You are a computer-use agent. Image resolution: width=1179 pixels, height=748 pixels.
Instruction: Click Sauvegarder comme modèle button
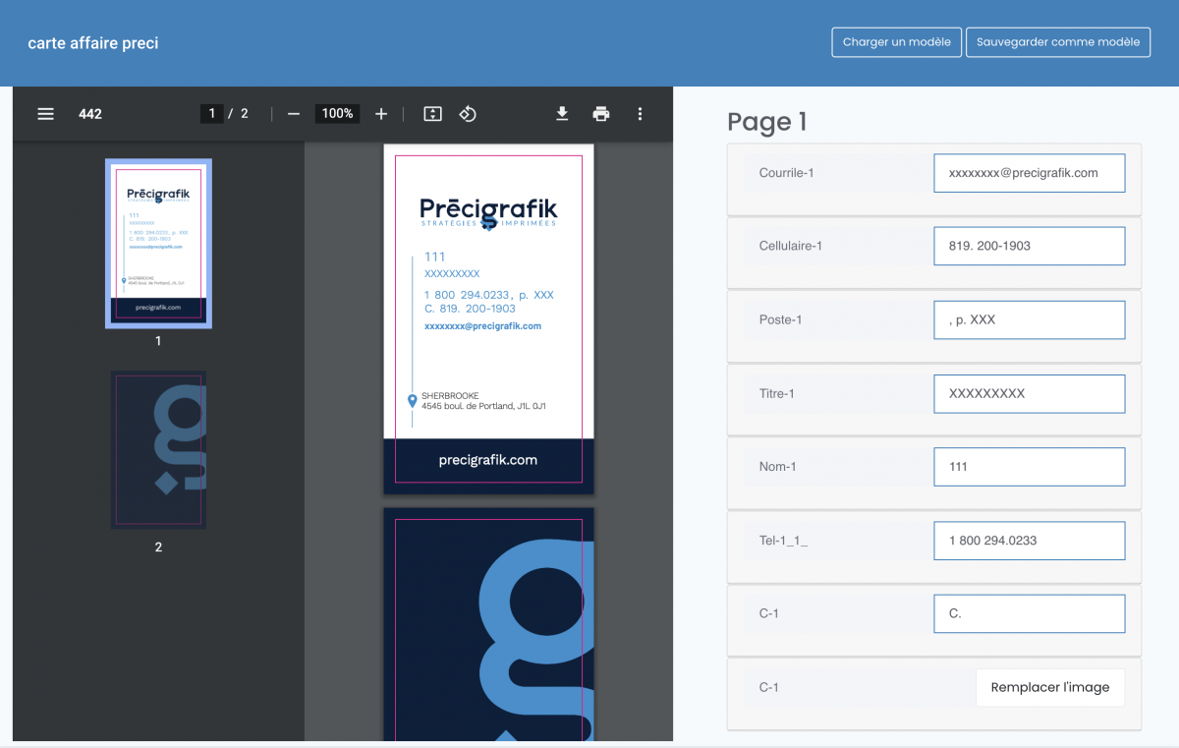(1058, 42)
